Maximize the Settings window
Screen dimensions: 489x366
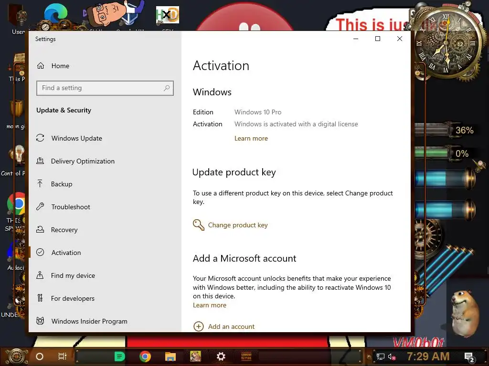pyautogui.click(x=378, y=39)
